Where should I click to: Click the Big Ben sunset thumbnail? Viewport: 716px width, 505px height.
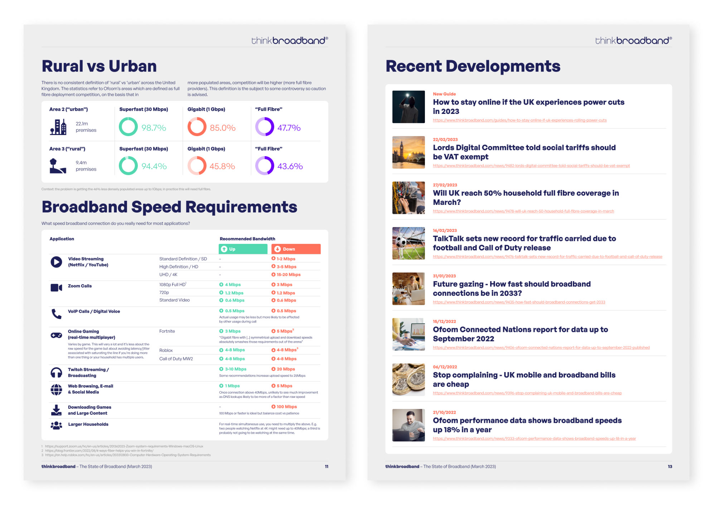point(408,152)
